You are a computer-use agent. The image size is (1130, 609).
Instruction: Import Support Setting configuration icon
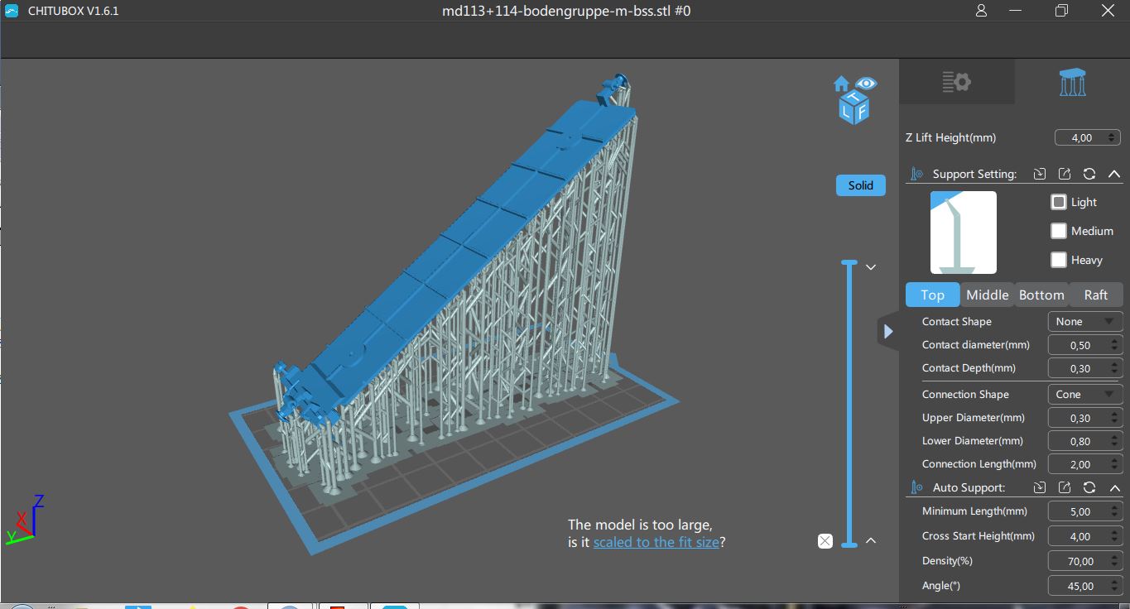coord(1040,174)
